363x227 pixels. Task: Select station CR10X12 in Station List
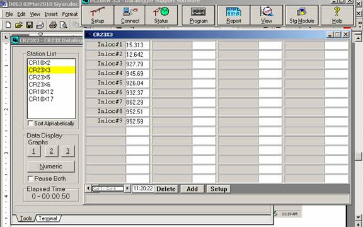point(51,91)
